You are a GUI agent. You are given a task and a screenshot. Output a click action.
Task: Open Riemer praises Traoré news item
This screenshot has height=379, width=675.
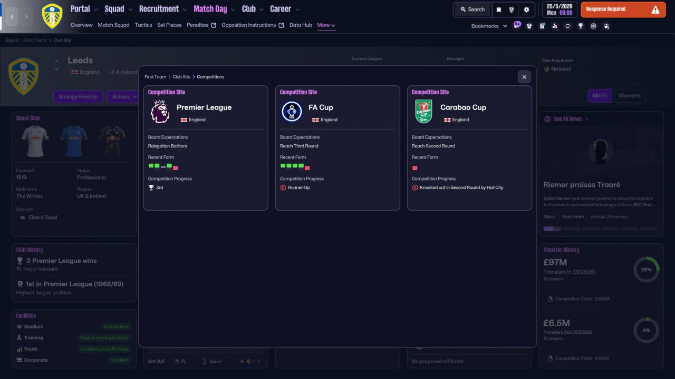[582, 185]
